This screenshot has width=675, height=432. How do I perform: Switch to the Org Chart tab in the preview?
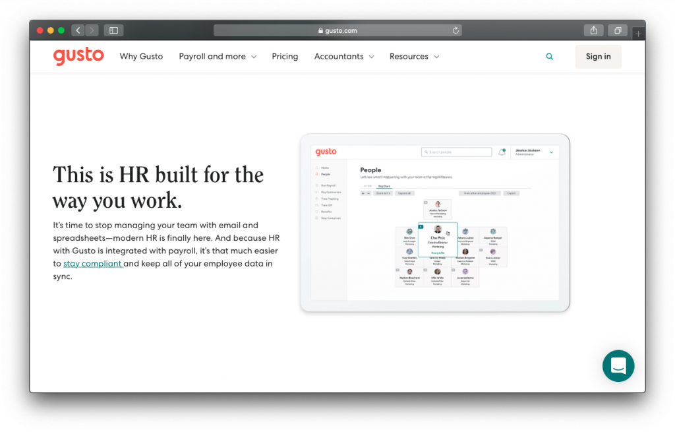384,186
